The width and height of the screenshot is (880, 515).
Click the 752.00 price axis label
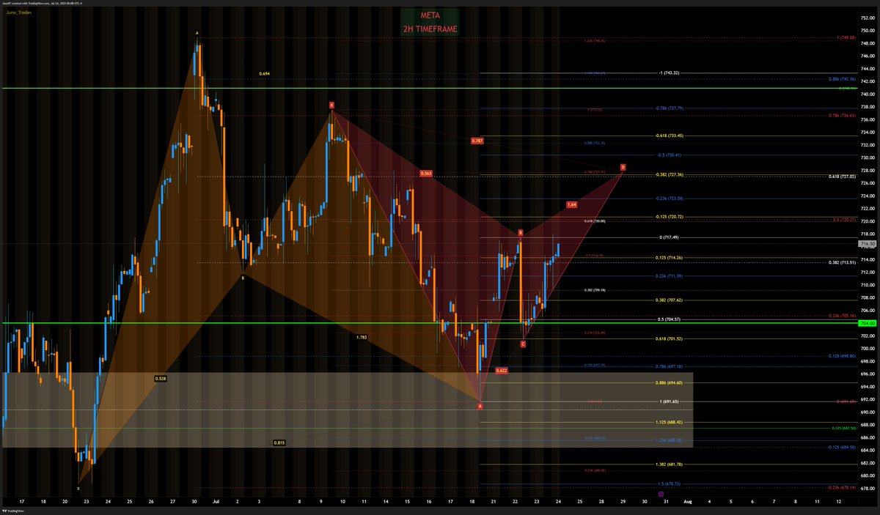[x=868, y=18]
